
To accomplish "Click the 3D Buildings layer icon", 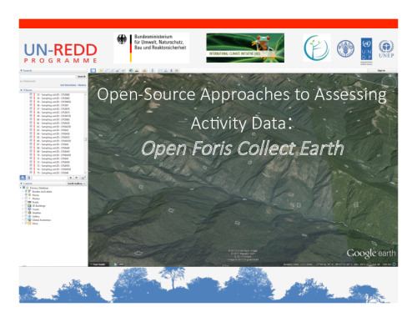I will [29, 206].
